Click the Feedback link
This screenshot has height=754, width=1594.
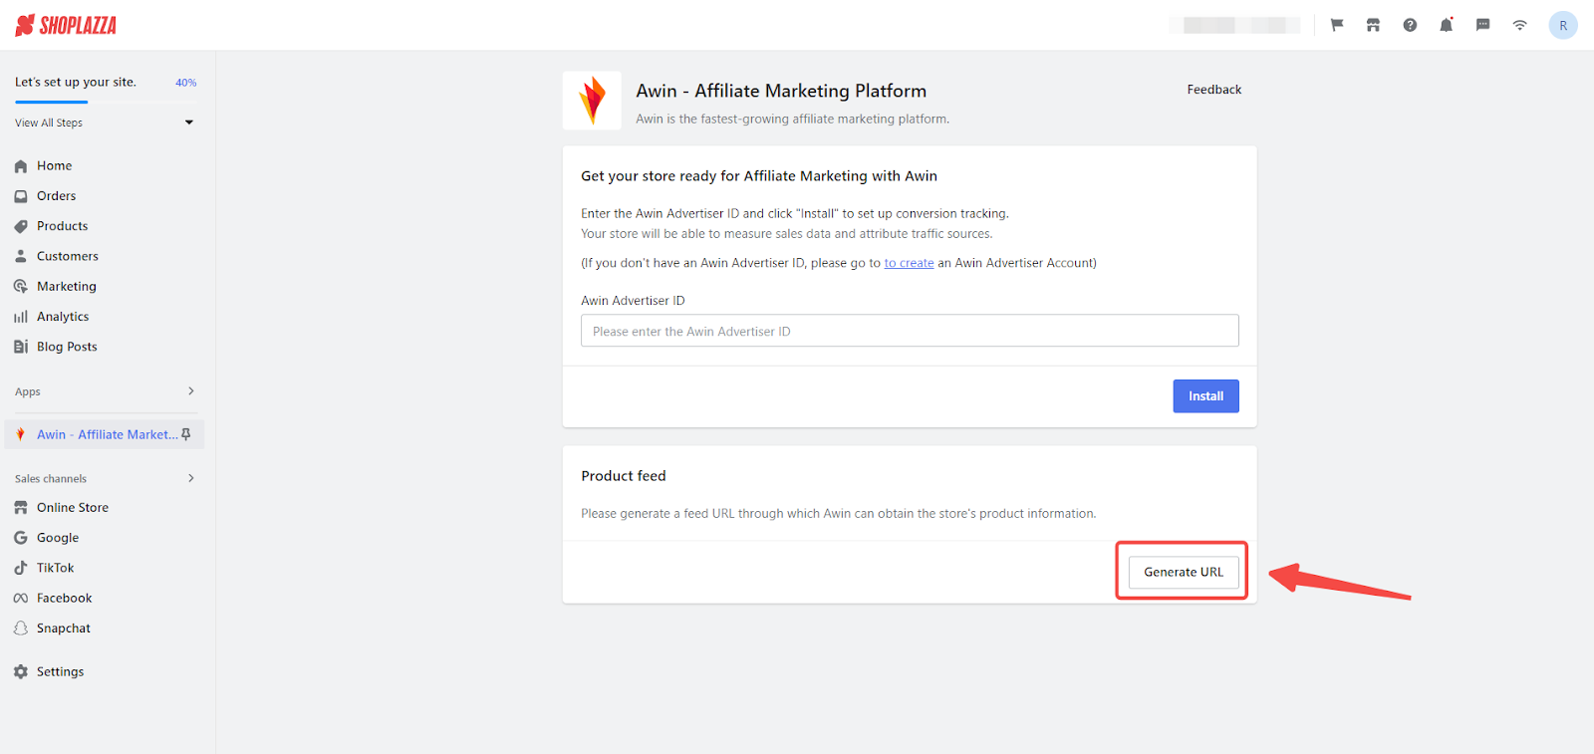pos(1213,90)
